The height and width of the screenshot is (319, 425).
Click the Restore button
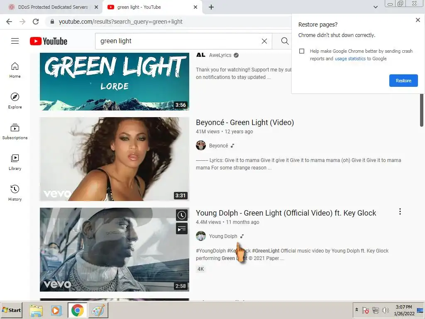pos(403,81)
